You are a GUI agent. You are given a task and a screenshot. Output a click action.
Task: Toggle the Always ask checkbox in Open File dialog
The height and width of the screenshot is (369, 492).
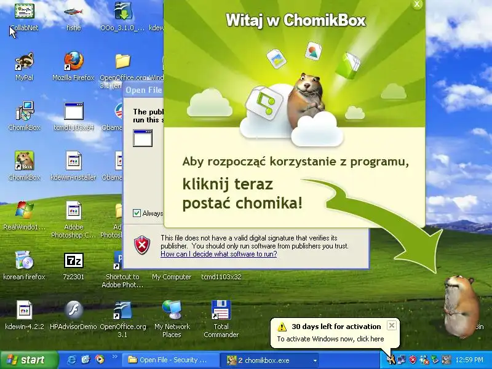pos(137,213)
